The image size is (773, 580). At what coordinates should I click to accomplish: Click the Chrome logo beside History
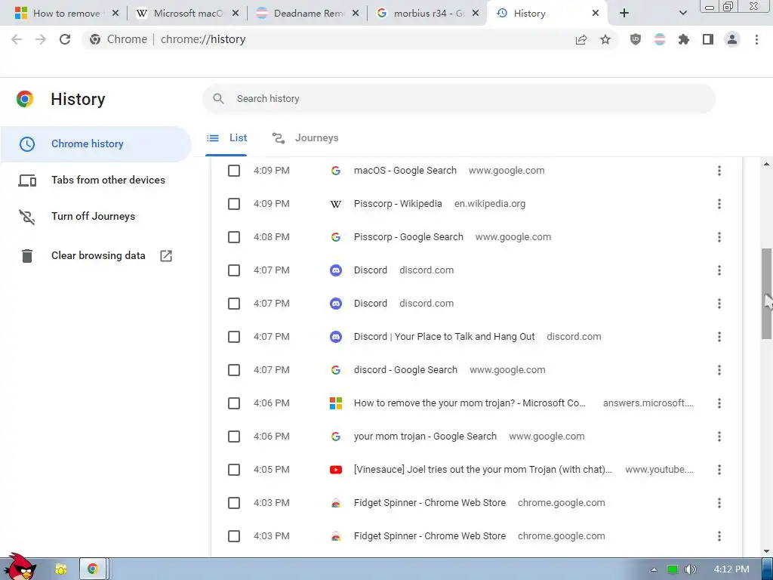[25, 99]
